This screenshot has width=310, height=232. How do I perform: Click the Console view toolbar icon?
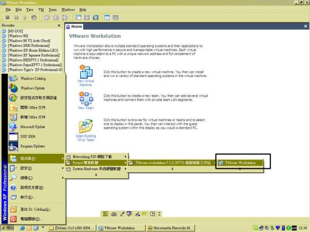click(x=115, y=17)
